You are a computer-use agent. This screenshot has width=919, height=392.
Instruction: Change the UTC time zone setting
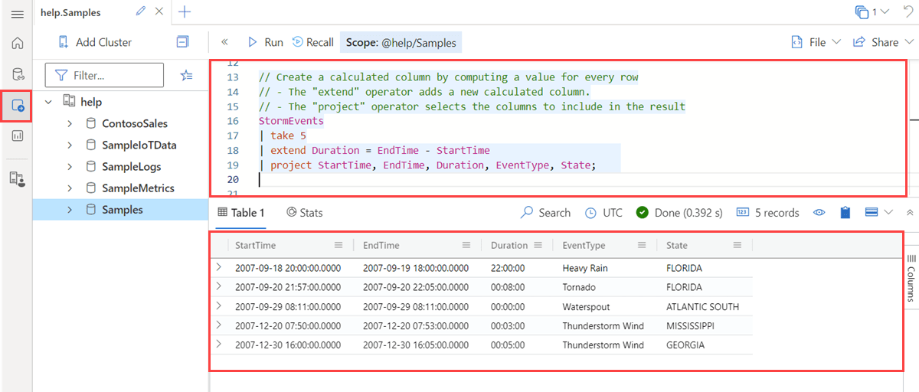tap(604, 213)
